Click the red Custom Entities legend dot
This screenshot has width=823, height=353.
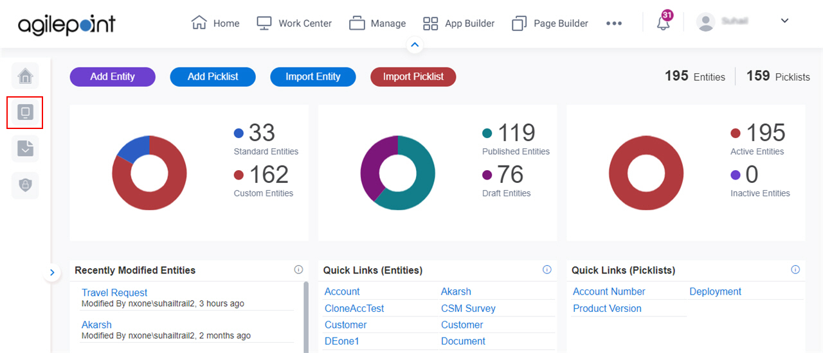pos(239,175)
